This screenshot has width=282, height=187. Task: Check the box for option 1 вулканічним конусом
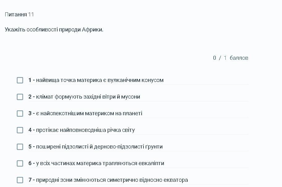pos(20,80)
